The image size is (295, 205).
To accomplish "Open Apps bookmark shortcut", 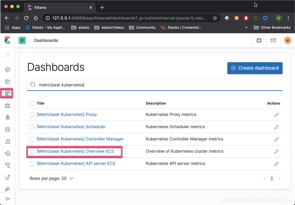I will (13, 27).
